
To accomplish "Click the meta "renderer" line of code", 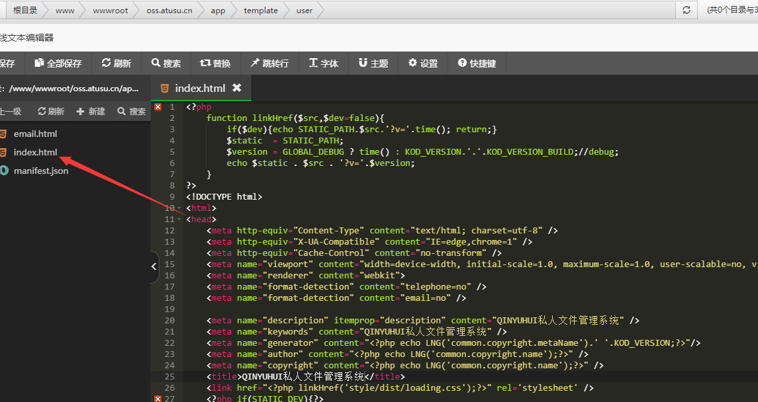I will [306, 275].
